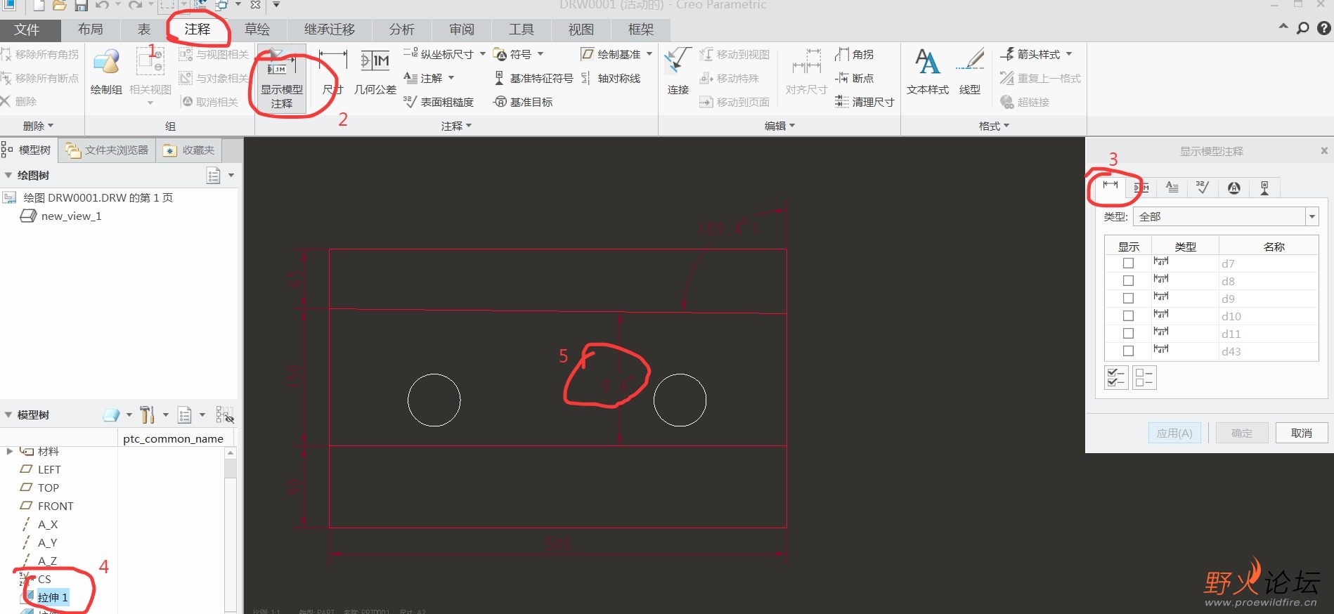Open the 线型 line style tool
Screen dimensions: 1334x614
(x=970, y=72)
